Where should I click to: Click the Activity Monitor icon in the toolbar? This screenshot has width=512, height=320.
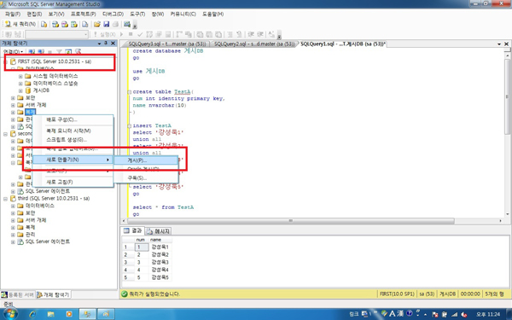click(x=127, y=24)
